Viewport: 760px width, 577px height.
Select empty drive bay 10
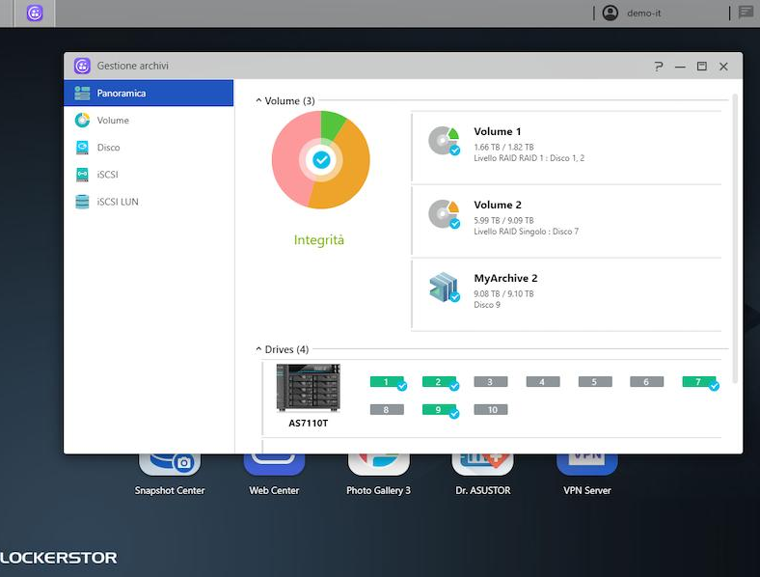point(491,410)
